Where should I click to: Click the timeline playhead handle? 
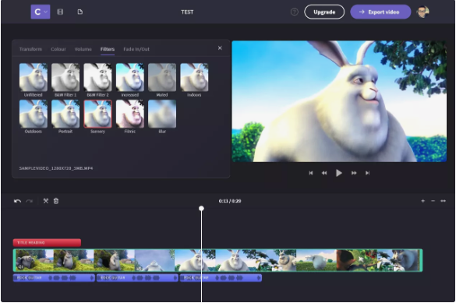(x=201, y=208)
